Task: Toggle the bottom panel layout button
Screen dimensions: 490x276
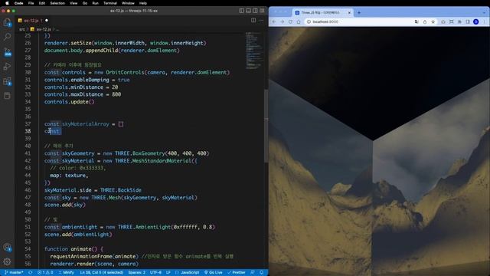Action: (248, 11)
